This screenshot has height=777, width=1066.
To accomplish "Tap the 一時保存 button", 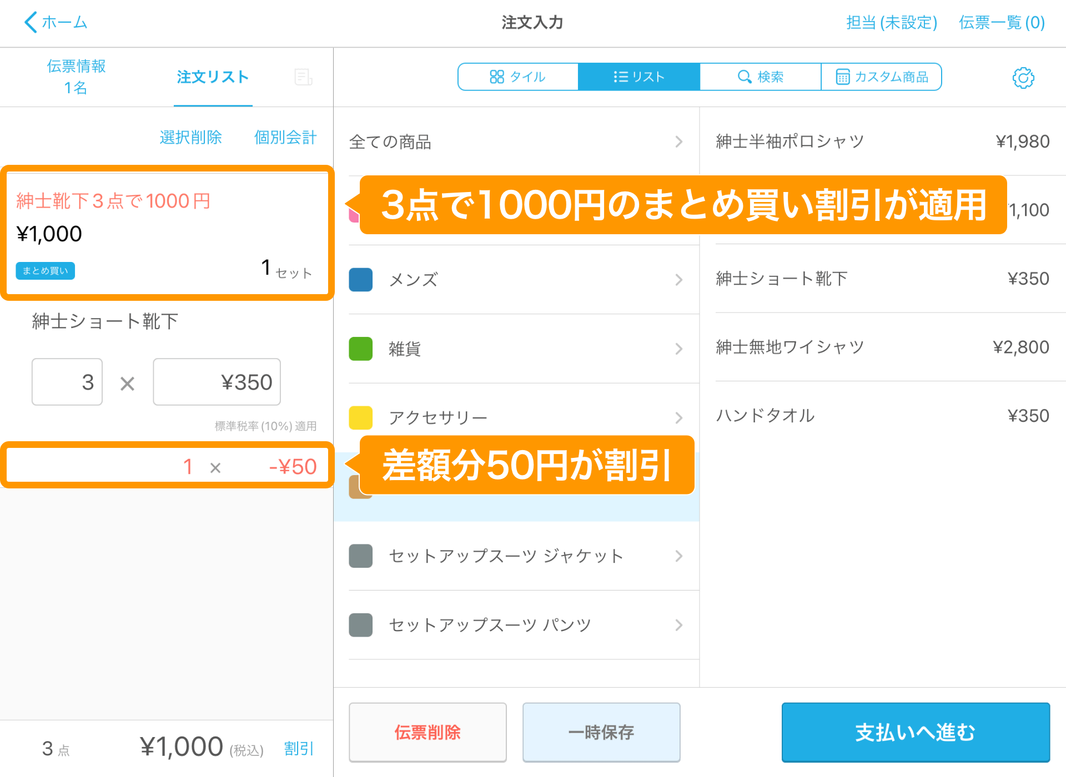I will pyautogui.click(x=601, y=732).
